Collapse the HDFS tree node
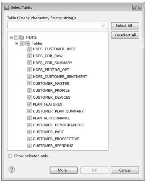Viewport: 147px width, 182px height. point(11,38)
